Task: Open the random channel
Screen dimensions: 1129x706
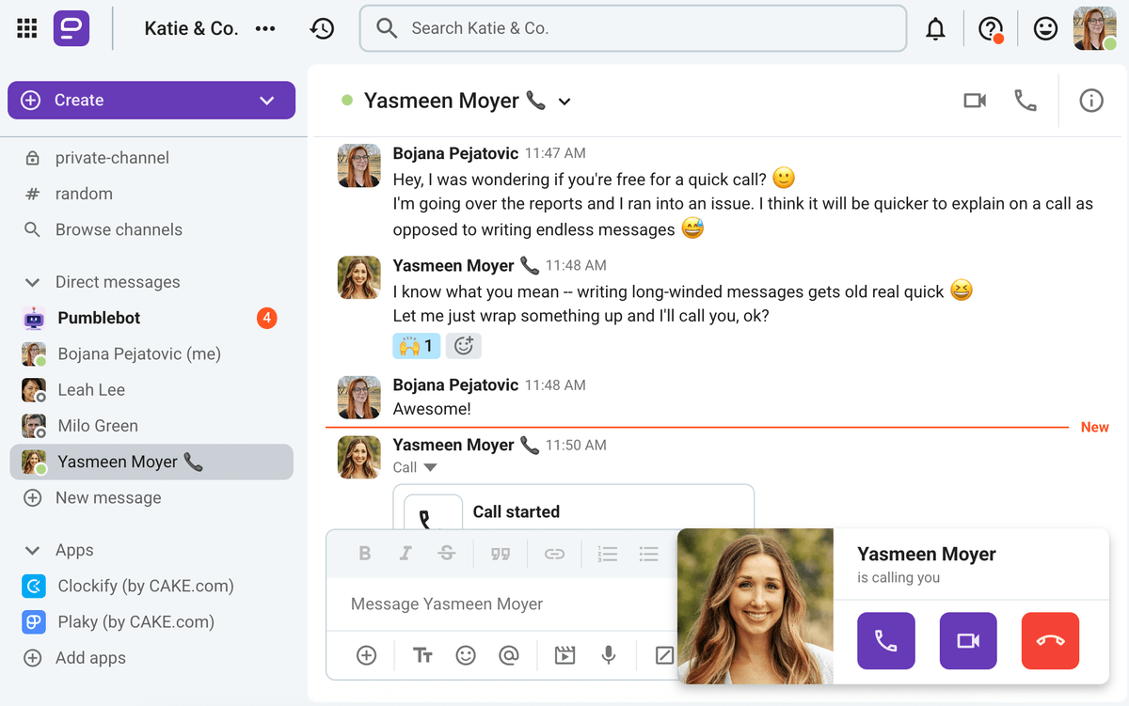Action: point(84,194)
